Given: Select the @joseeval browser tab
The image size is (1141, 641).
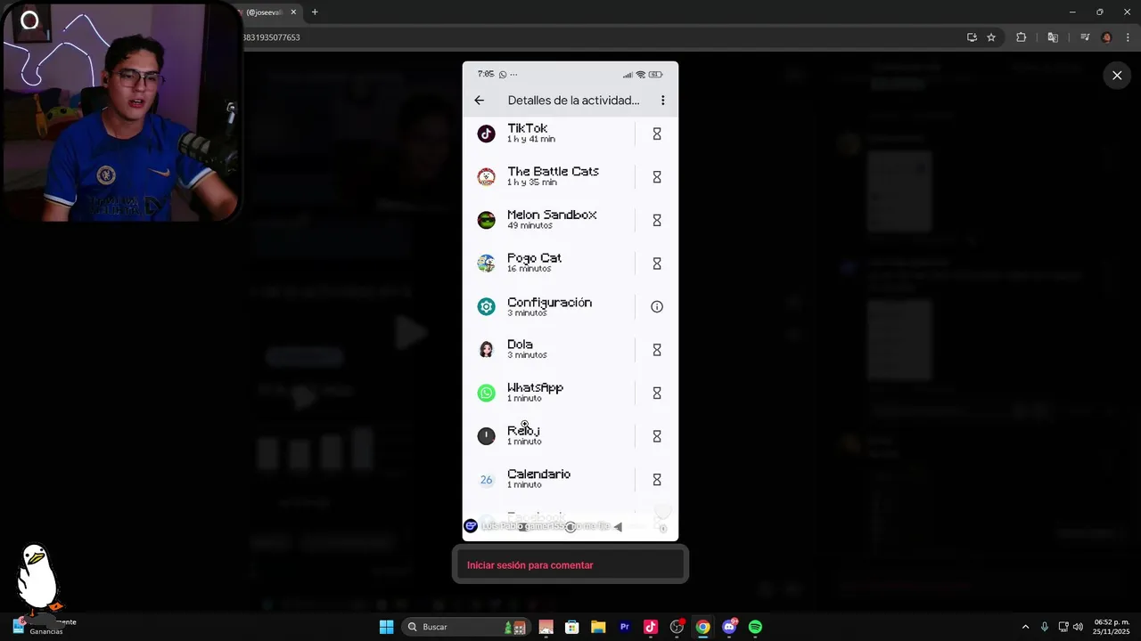Looking at the screenshot, I should (x=263, y=12).
